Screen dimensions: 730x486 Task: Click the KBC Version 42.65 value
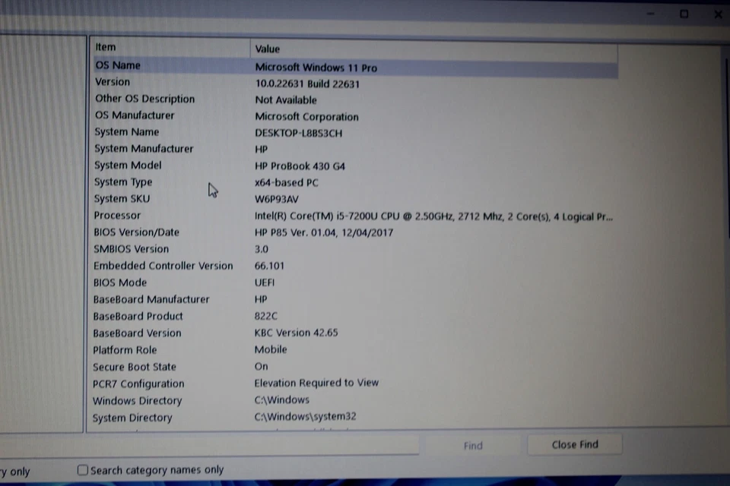(296, 333)
